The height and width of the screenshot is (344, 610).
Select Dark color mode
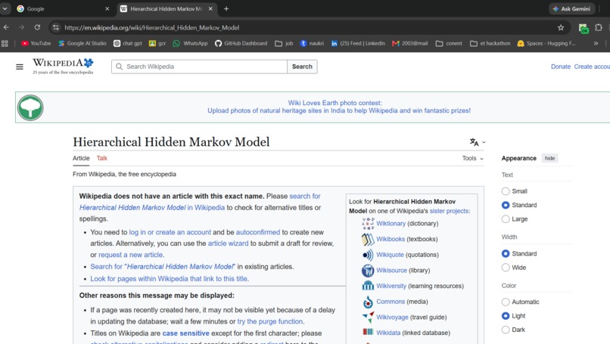tap(506, 330)
